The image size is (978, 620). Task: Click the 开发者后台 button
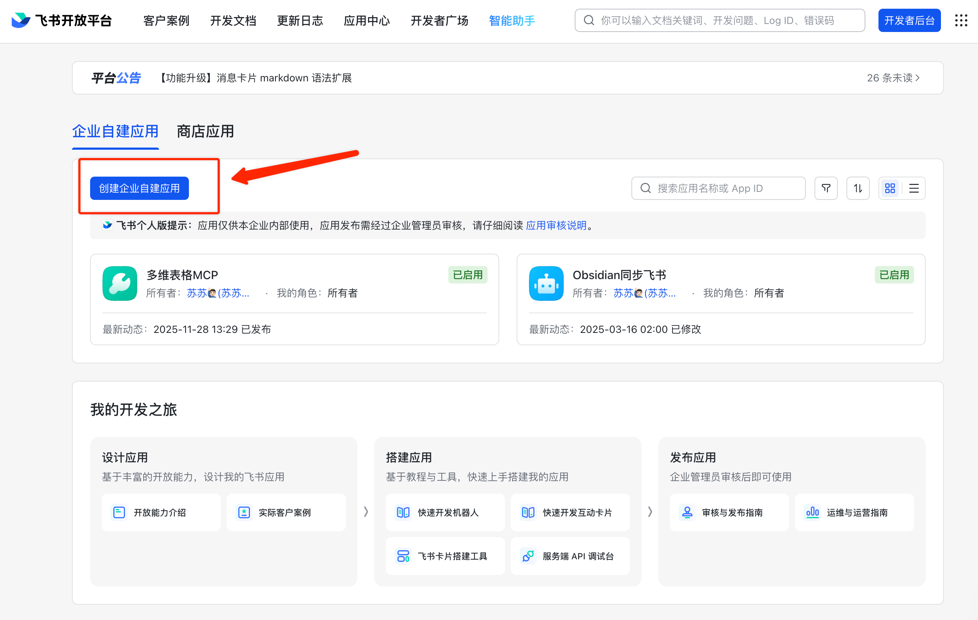(909, 20)
